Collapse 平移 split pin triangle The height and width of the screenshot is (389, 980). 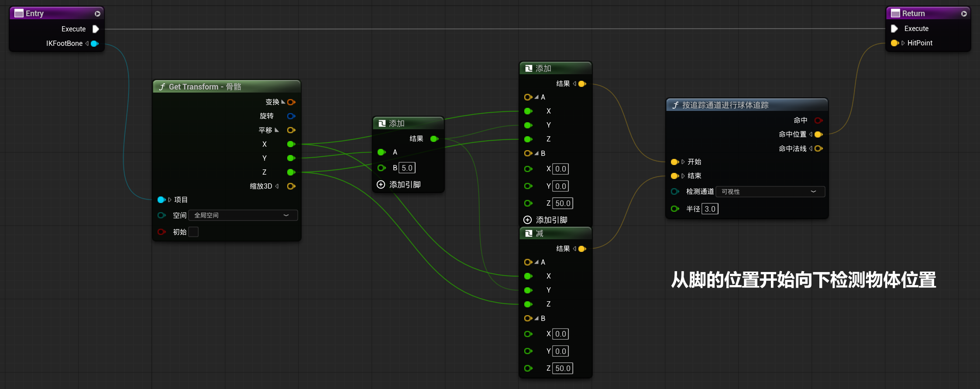(277, 130)
